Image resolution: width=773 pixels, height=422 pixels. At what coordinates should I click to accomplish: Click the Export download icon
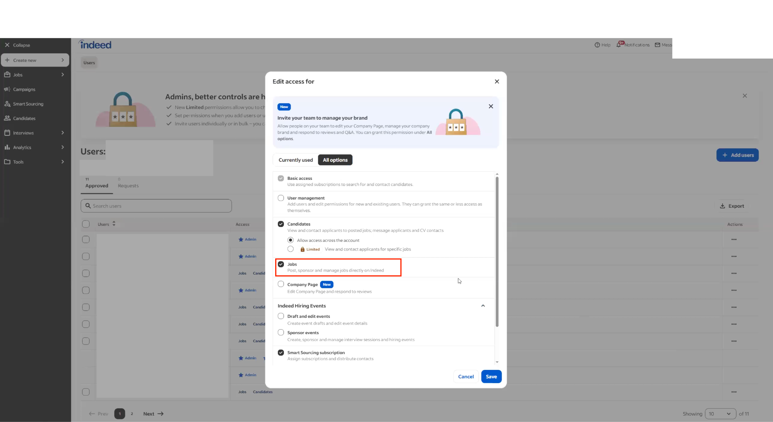point(722,206)
